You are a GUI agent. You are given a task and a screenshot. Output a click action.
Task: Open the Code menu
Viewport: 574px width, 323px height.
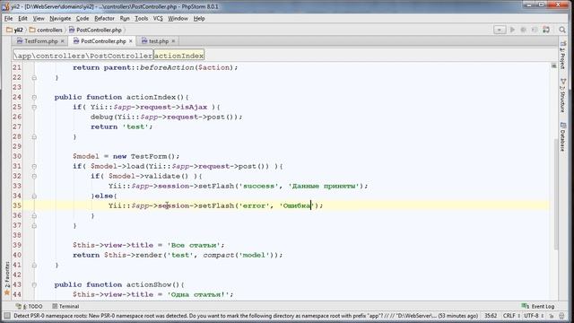tap(83, 18)
